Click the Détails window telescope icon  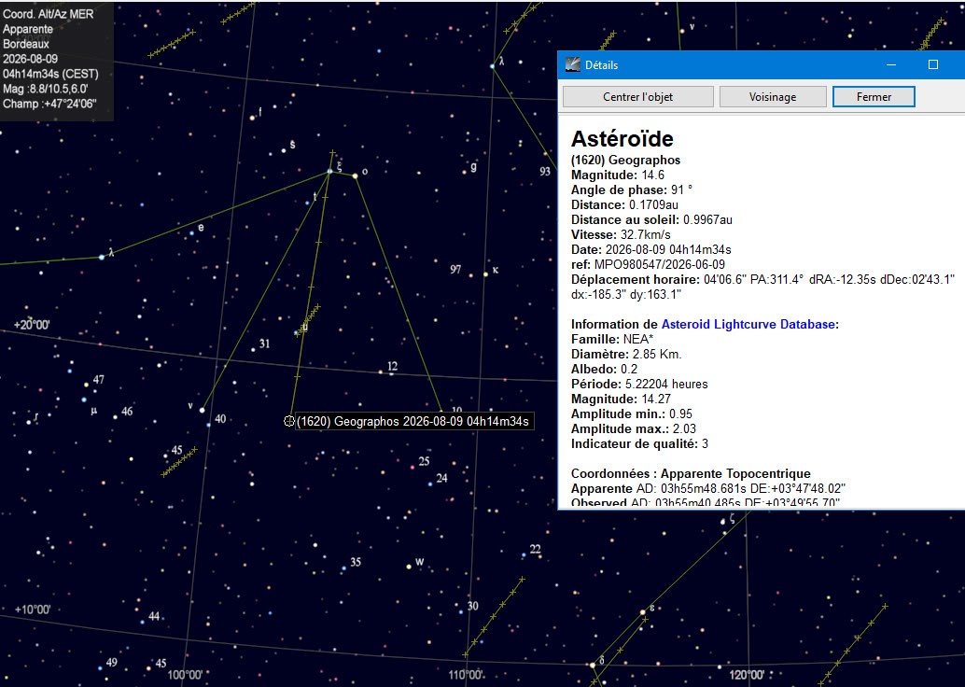(x=572, y=64)
